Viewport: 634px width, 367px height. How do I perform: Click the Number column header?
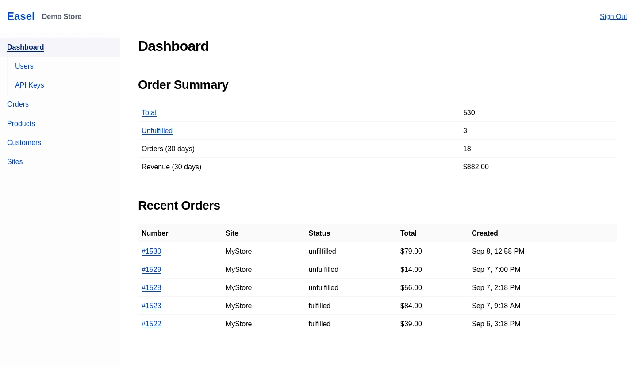(155, 233)
